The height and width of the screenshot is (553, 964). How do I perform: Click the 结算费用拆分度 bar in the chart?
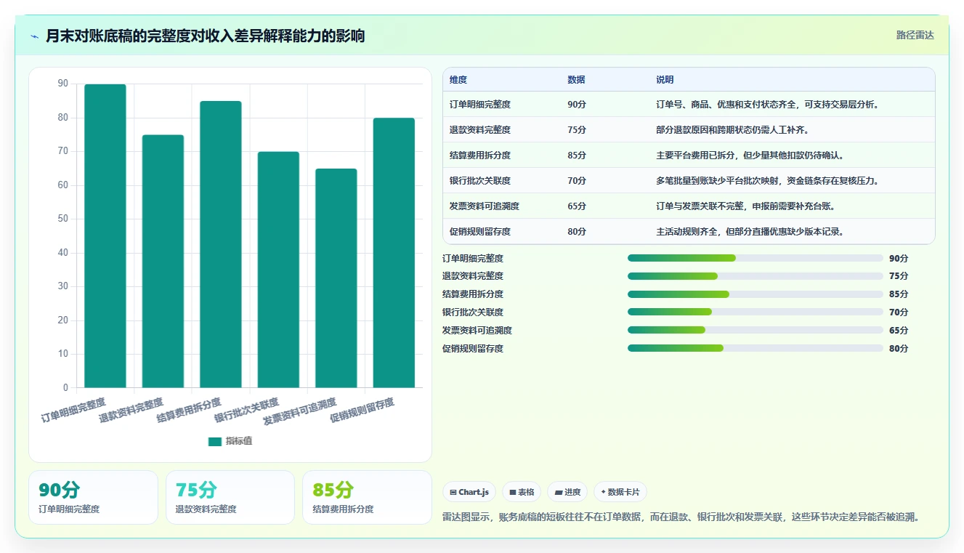tap(221, 244)
